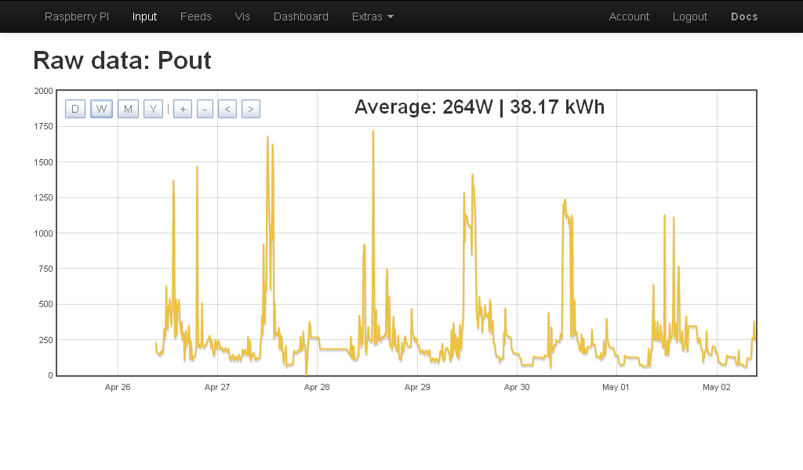Go to the Feeds tab

tap(195, 16)
